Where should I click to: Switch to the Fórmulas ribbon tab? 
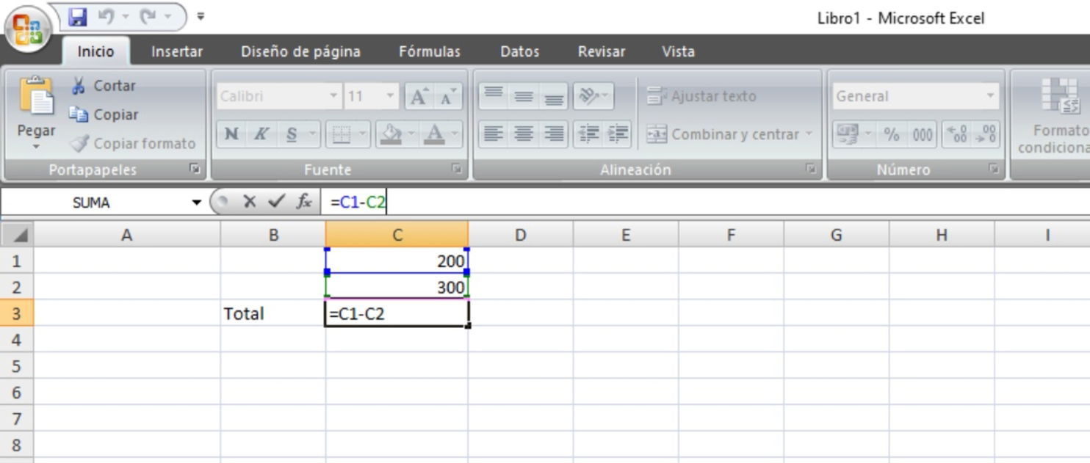pos(430,51)
